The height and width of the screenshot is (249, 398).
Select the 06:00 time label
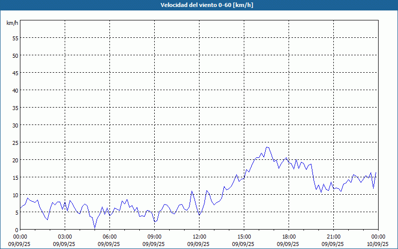pos(109,237)
